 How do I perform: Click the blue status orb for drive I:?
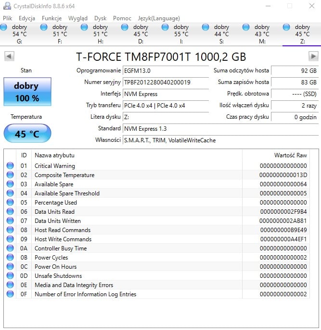[165, 27]
